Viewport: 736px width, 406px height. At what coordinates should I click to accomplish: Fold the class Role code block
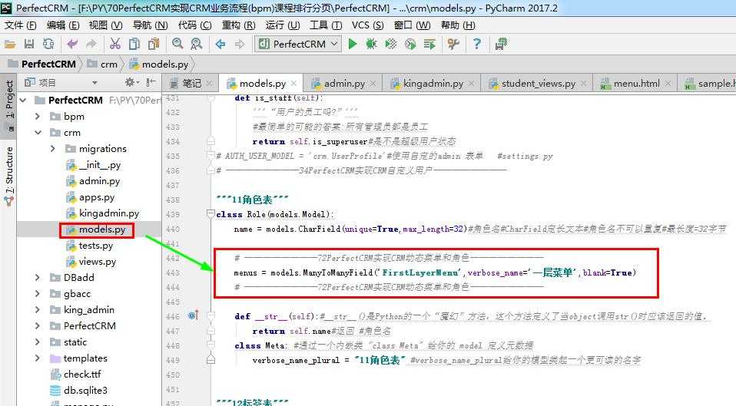pos(211,214)
